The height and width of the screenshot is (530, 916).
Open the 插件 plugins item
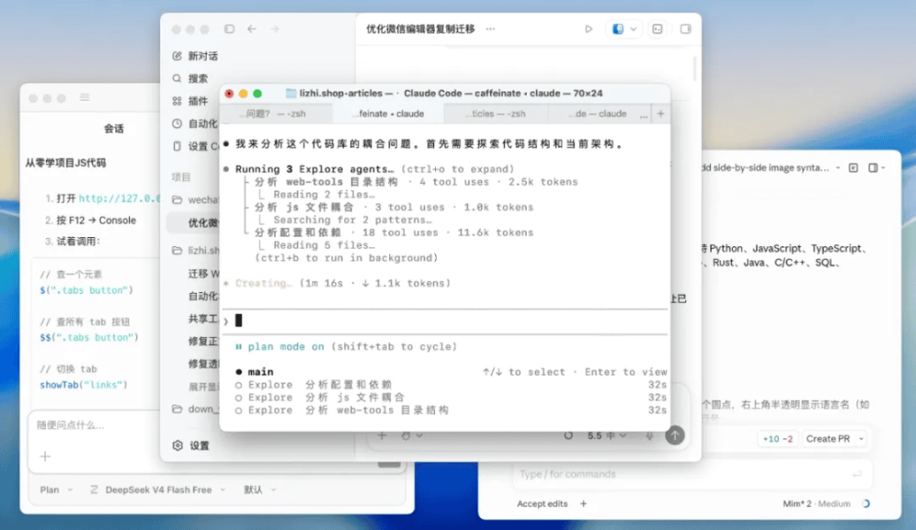191,101
